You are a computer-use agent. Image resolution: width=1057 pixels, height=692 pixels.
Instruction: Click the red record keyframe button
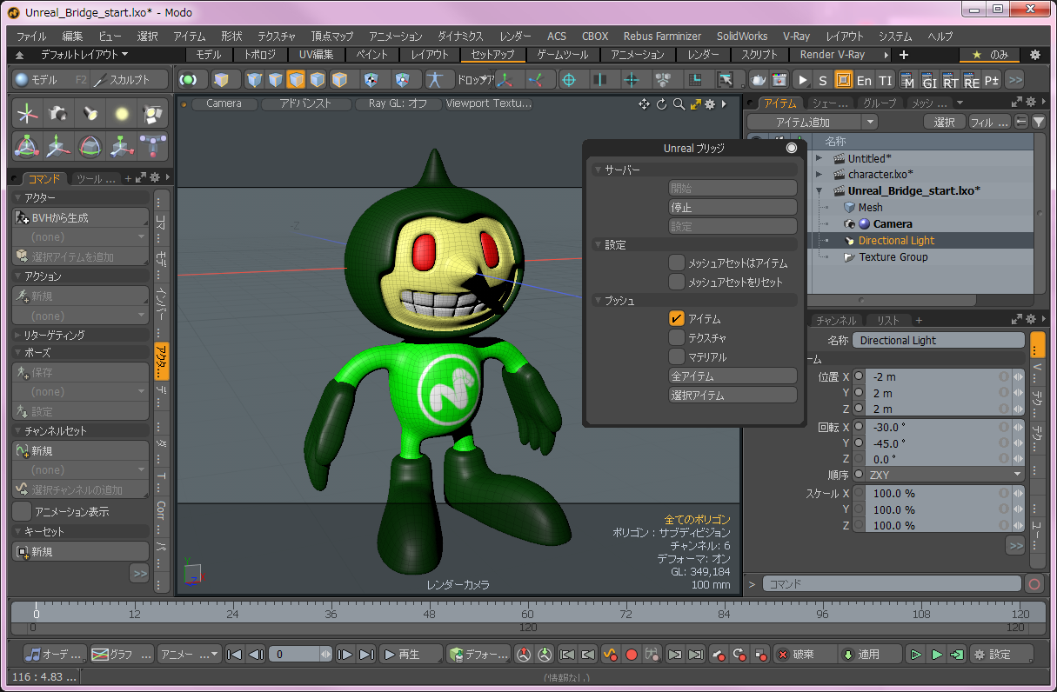[x=632, y=655]
